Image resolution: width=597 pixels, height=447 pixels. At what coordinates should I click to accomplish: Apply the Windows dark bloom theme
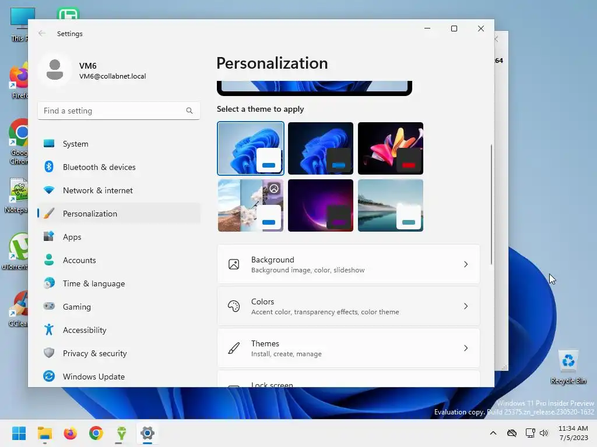pos(321,148)
